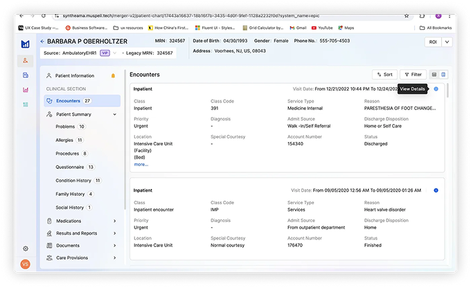The width and height of the screenshot is (471, 288).
Task: Open the Maps bookmark
Action: tap(346, 28)
